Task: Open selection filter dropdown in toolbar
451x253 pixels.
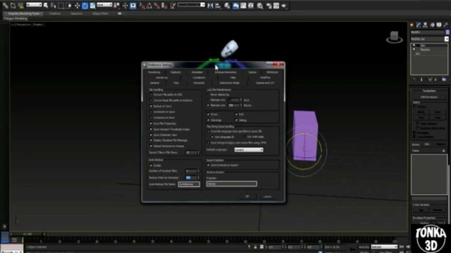Action: pos(34,5)
